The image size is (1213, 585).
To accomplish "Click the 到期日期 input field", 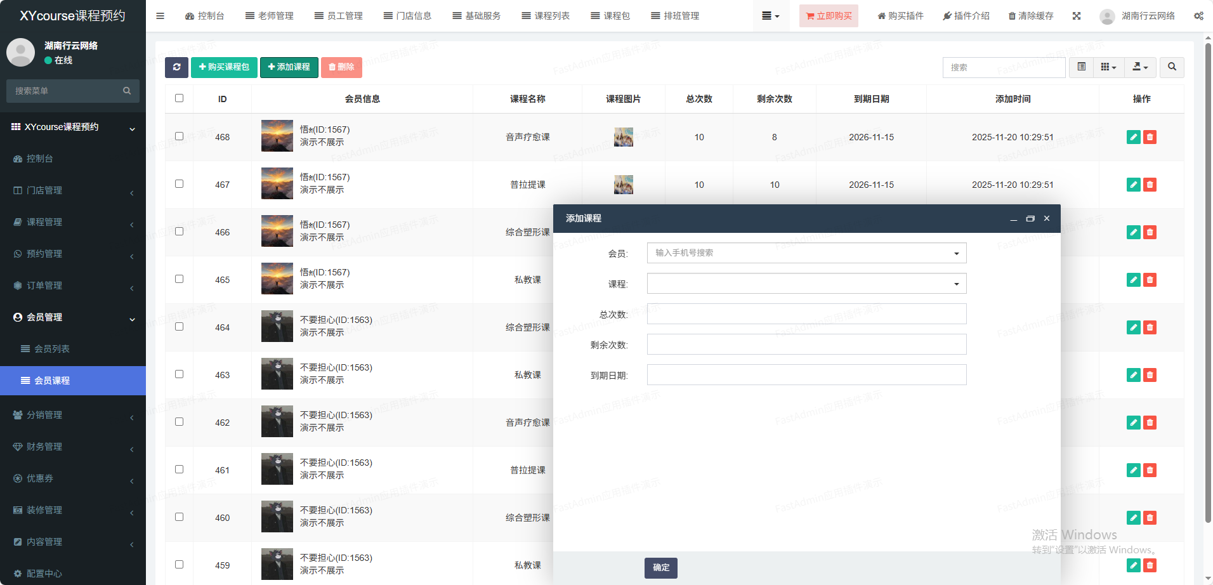I will pyautogui.click(x=806, y=375).
